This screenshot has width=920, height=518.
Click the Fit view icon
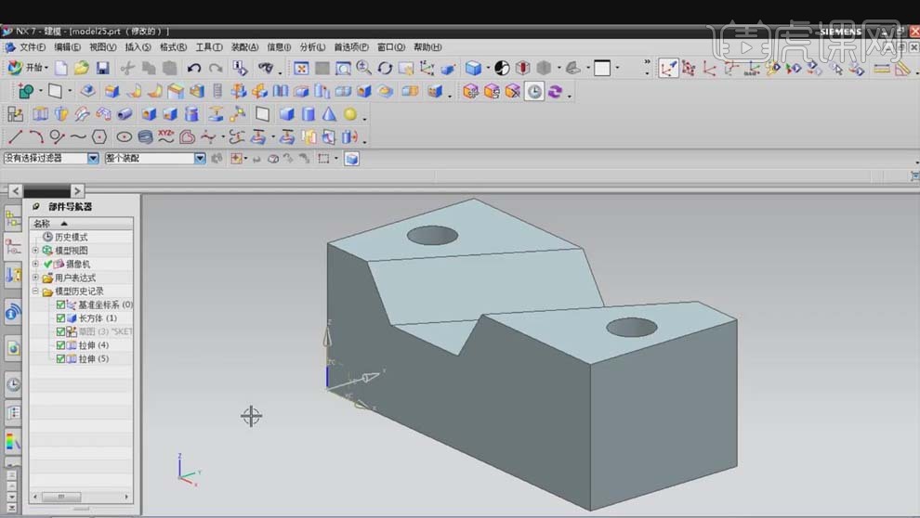pyautogui.click(x=301, y=68)
